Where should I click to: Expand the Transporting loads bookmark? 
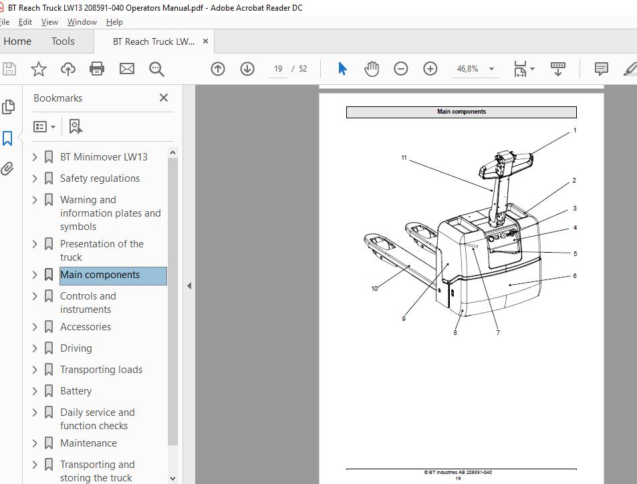click(x=35, y=370)
